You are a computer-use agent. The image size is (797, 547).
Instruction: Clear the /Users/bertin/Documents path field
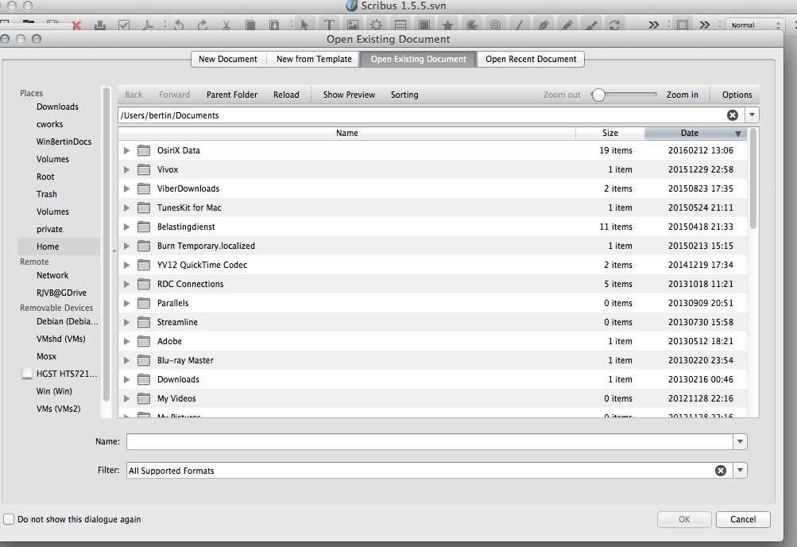coord(732,115)
